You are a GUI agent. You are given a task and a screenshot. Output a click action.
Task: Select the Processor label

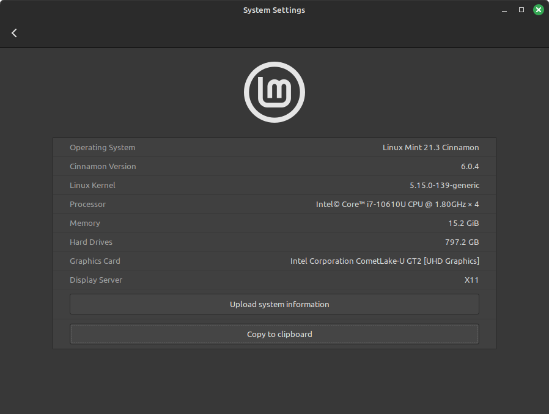tap(87, 204)
